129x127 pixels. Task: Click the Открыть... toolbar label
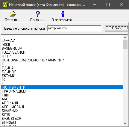pos(13,20)
